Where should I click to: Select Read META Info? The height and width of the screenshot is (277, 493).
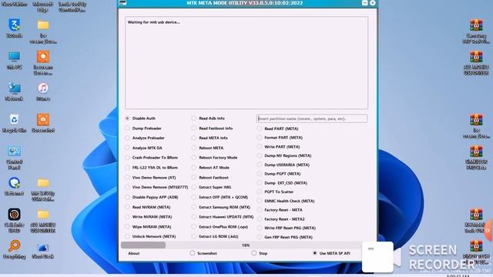(x=210, y=138)
